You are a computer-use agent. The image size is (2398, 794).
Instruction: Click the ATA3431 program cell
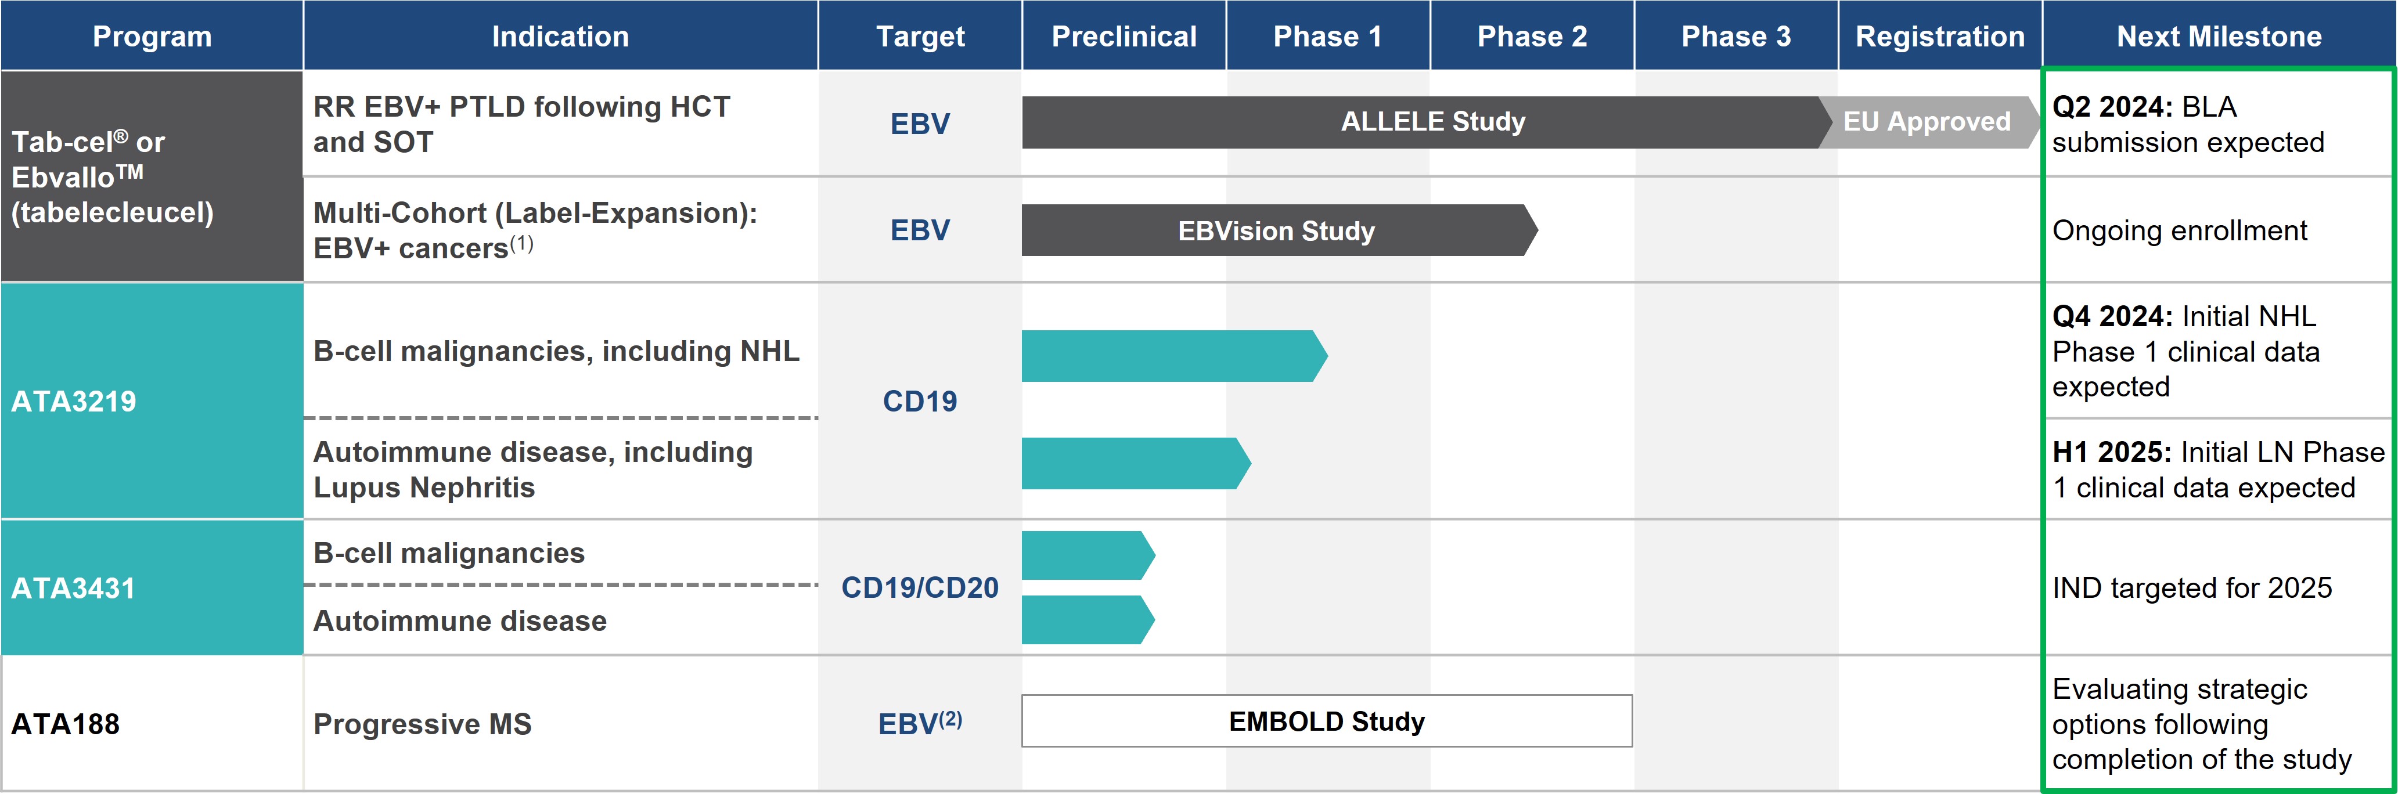74,589
